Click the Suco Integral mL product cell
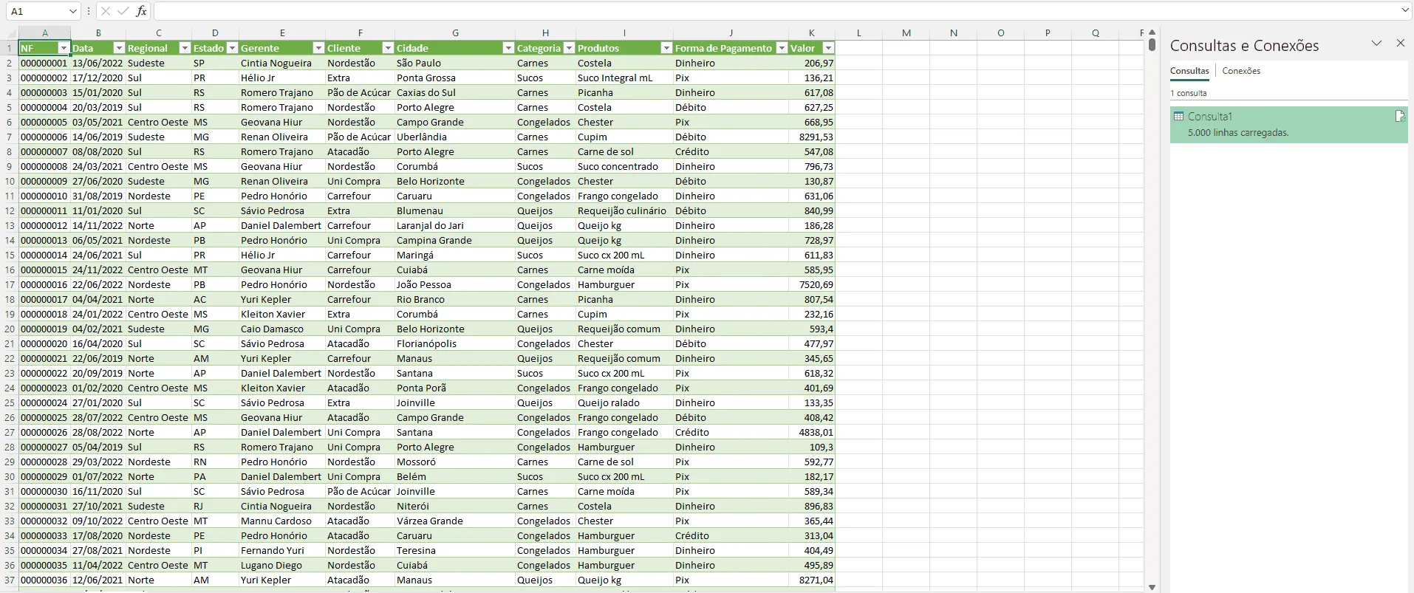 coord(624,78)
